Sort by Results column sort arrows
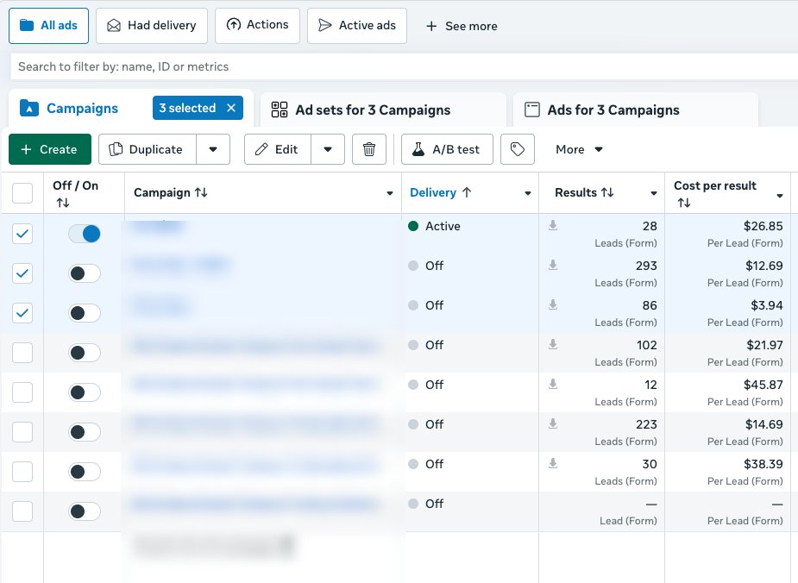This screenshot has width=798, height=583. (x=607, y=192)
